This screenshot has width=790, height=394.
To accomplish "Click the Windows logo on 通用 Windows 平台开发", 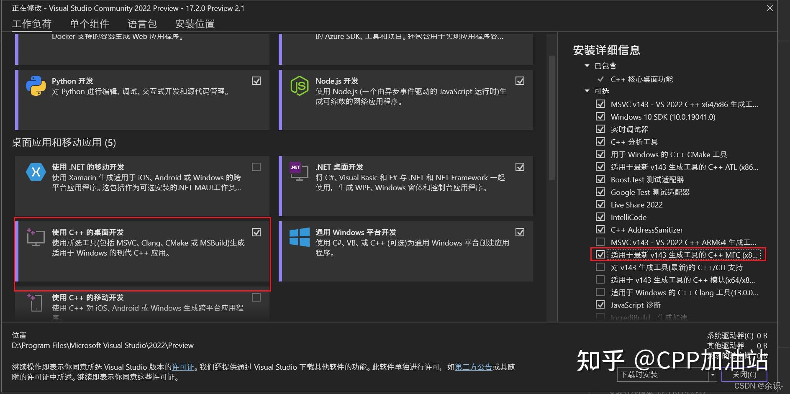I will [x=299, y=237].
